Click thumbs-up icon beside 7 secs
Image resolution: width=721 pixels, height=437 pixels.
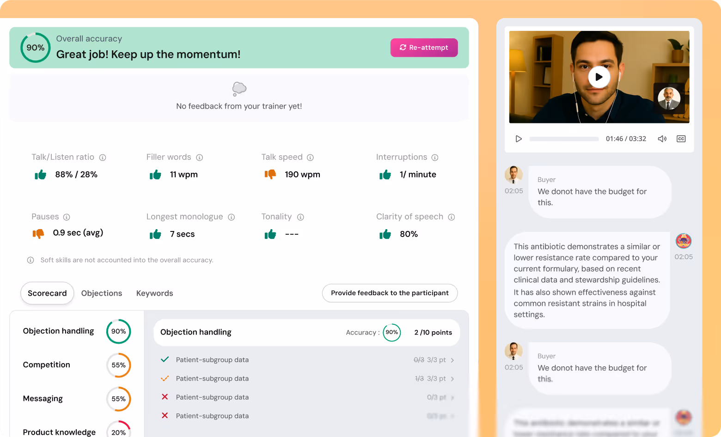(x=155, y=234)
